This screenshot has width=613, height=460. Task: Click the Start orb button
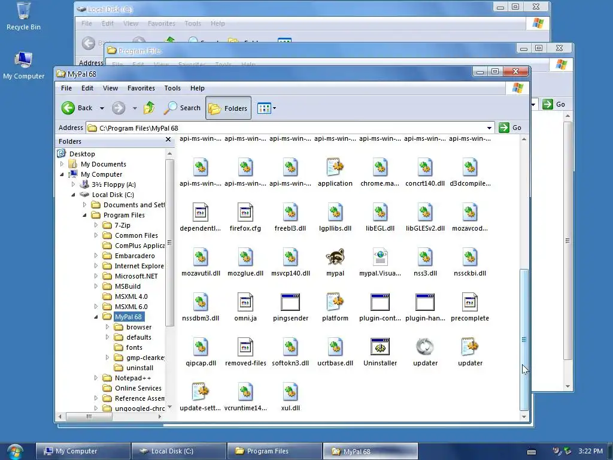click(x=15, y=452)
